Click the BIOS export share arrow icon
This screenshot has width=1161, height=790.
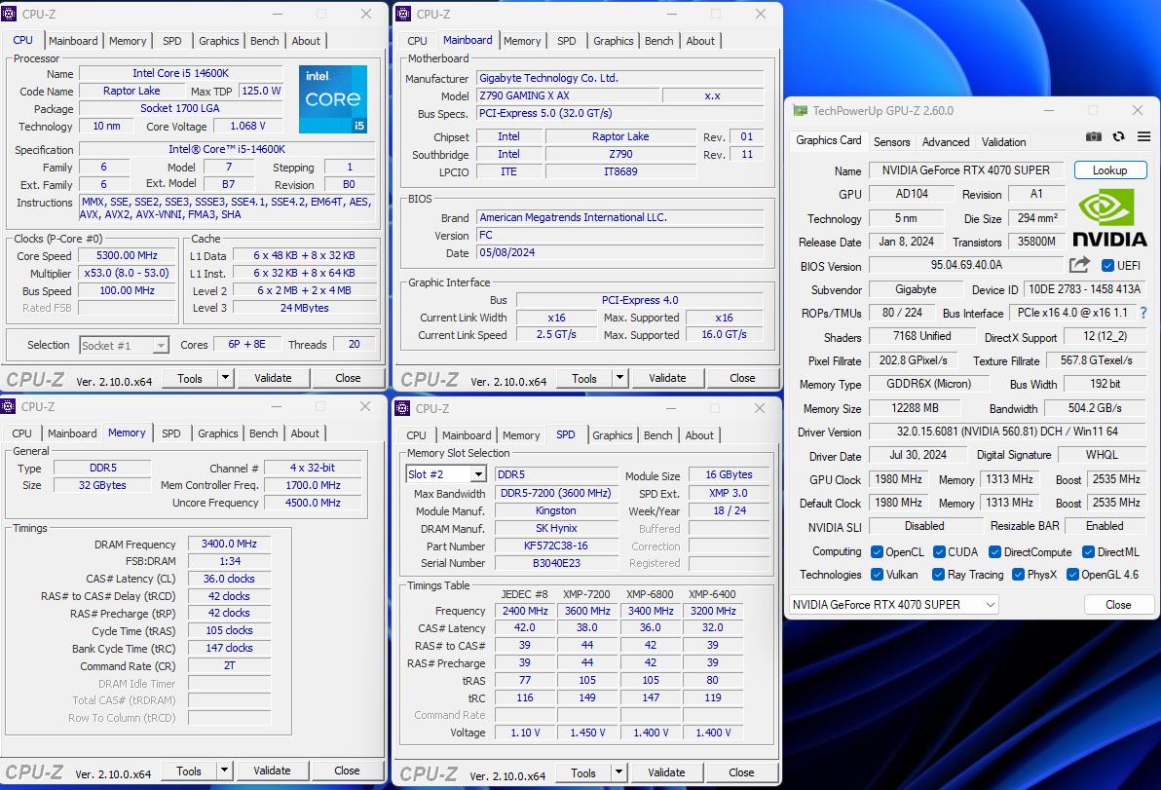click(x=1079, y=265)
